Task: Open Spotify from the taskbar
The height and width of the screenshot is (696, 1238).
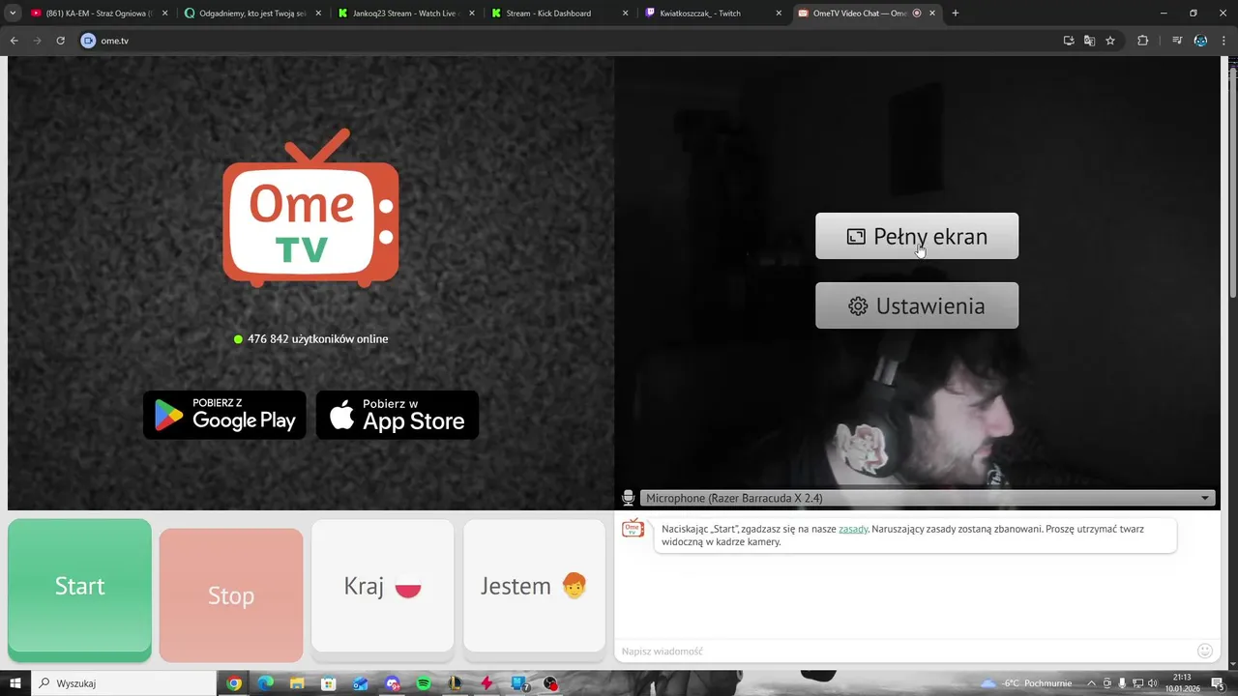Action: click(x=424, y=683)
